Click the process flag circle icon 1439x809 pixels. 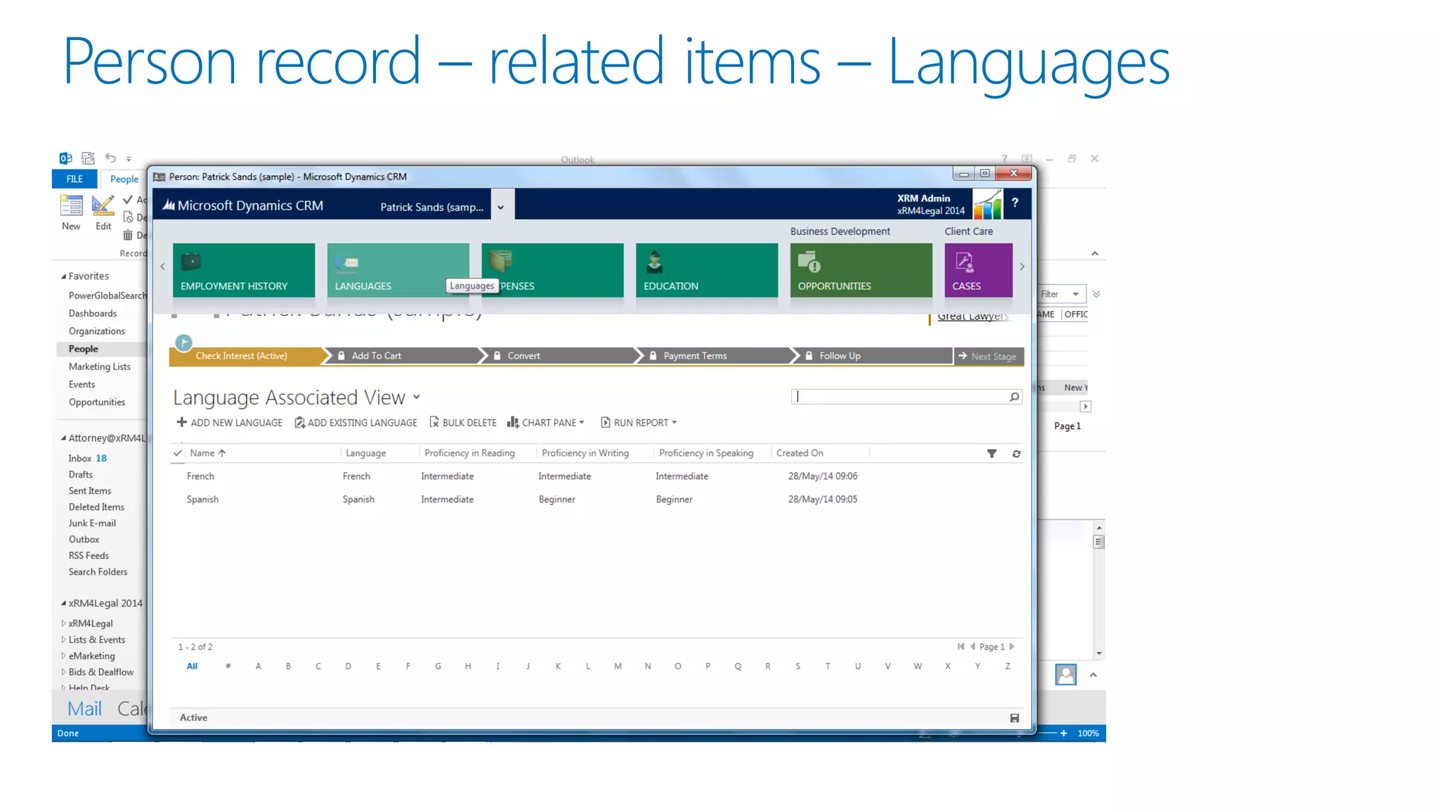[183, 343]
